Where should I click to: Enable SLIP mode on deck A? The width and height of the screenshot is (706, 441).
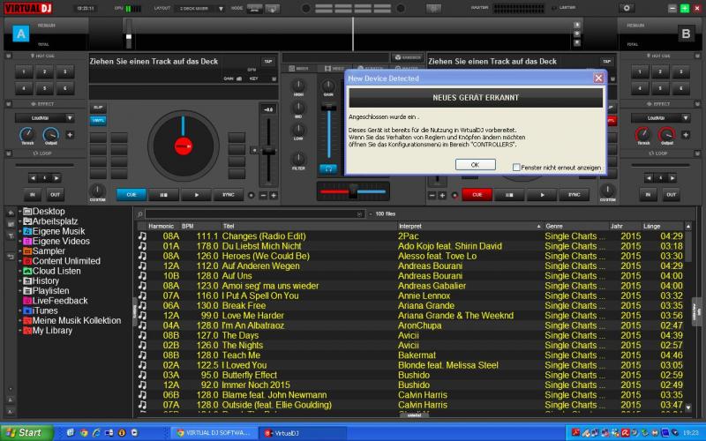(x=98, y=107)
